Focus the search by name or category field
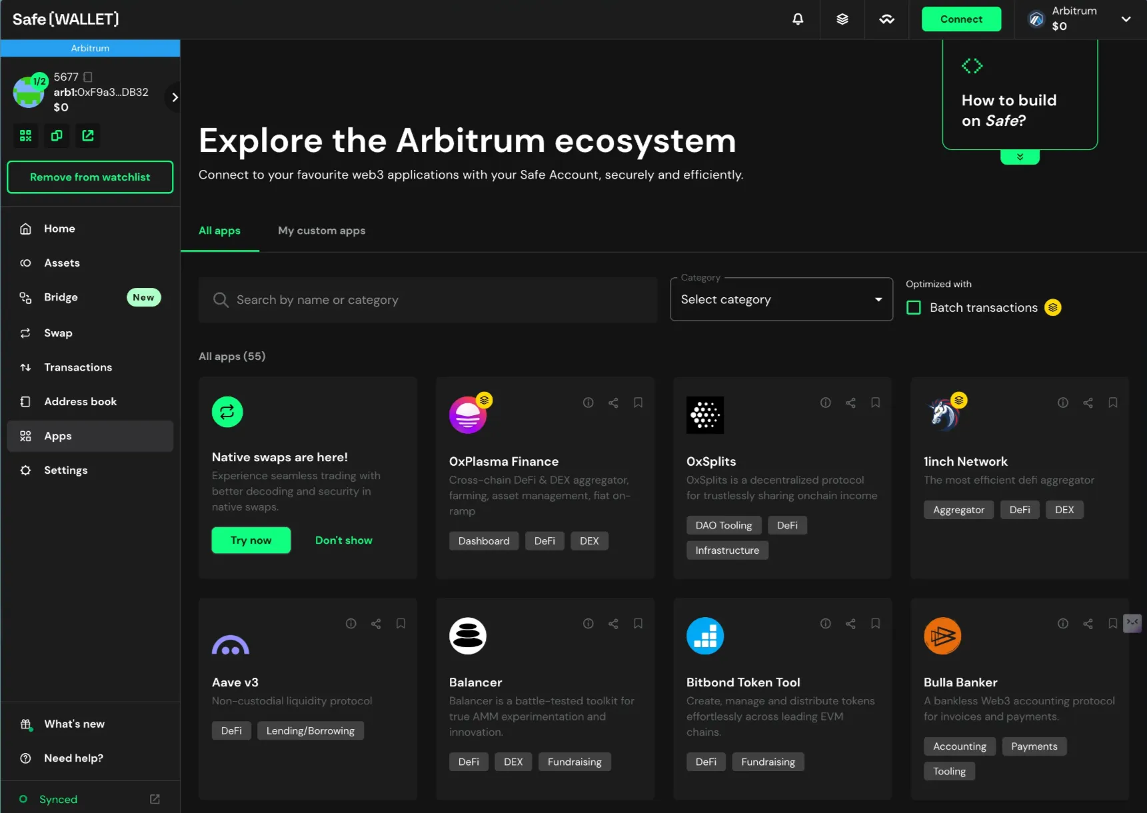 [428, 300]
